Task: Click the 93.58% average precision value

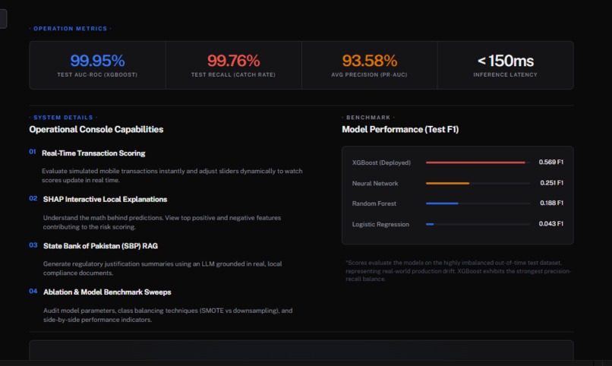Action: coord(370,61)
